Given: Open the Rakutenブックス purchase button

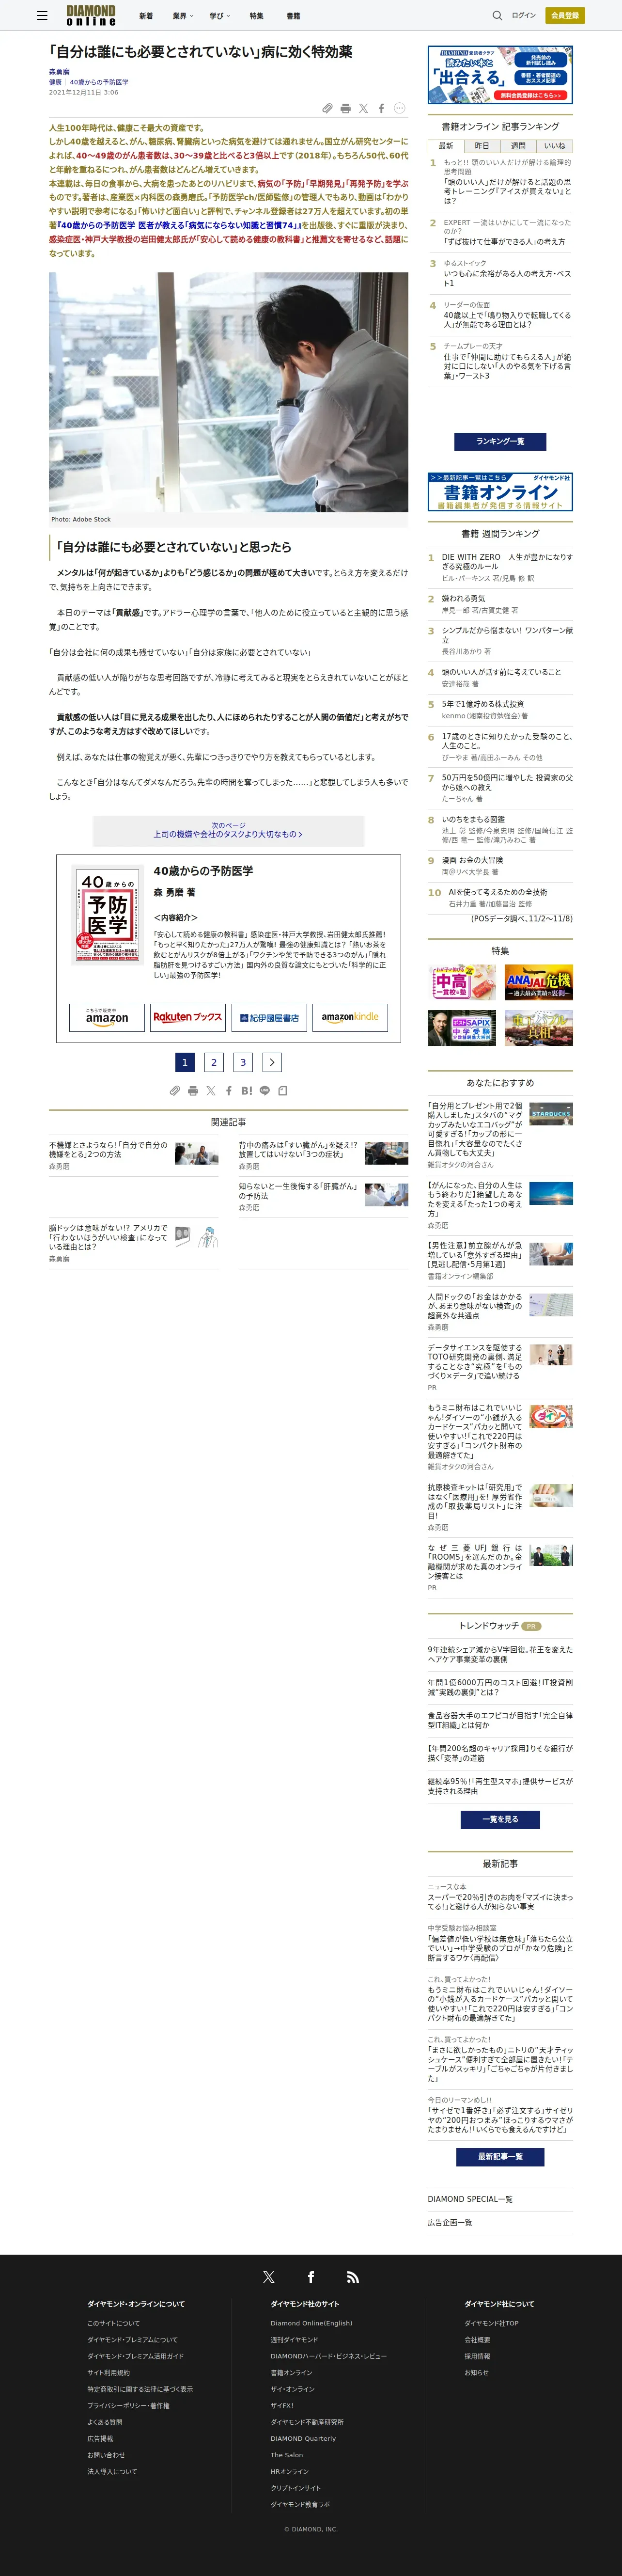Looking at the screenshot, I should click(188, 1017).
